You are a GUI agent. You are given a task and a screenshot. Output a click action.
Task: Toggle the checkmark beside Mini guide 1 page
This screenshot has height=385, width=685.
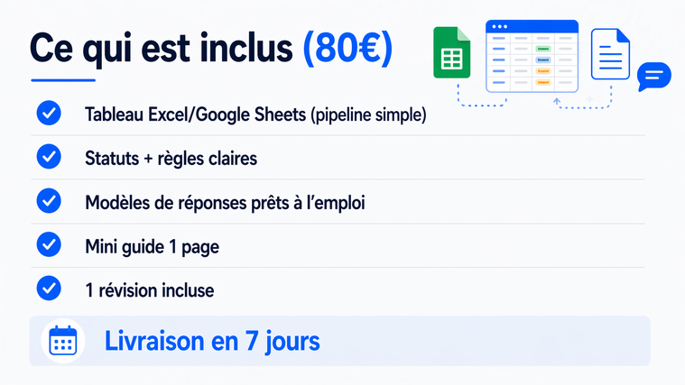point(48,244)
